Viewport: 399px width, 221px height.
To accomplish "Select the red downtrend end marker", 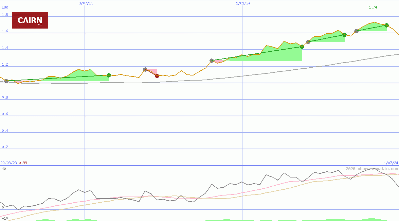I will click(x=157, y=76).
